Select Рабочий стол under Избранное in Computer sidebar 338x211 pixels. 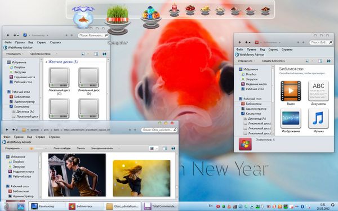pyautogui.click(x=21, y=82)
